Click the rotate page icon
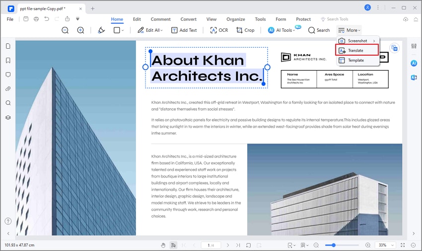The width and height of the screenshot is (422, 251). pyautogui.click(x=248, y=245)
